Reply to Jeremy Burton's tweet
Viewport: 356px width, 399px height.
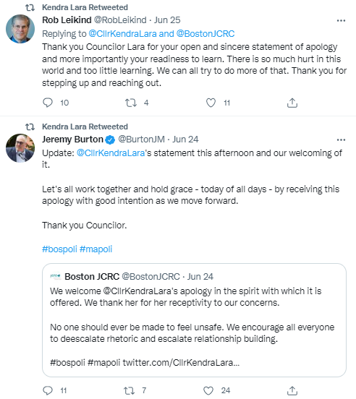coord(48,390)
